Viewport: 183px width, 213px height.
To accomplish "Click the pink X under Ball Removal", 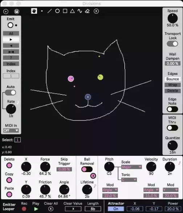I will [x=93, y=176].
